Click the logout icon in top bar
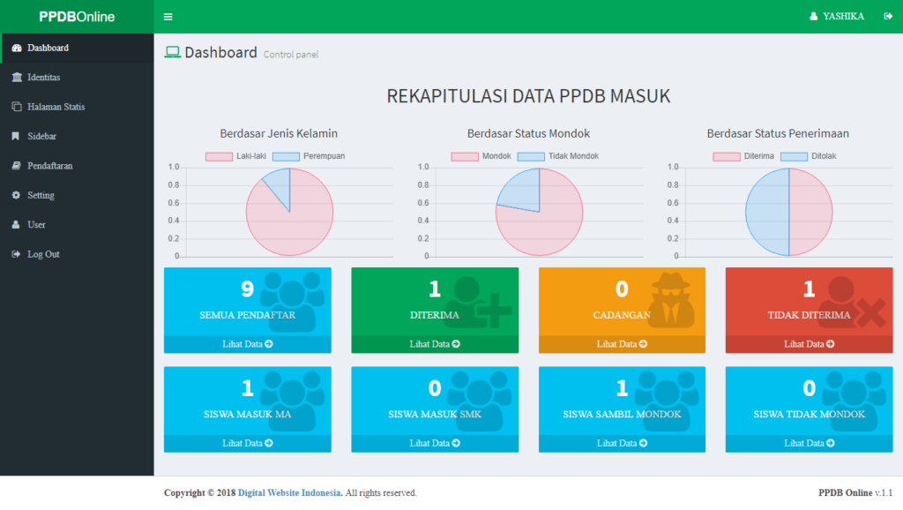The width and height of the screenshot is (903, 510). click(887, 15)
